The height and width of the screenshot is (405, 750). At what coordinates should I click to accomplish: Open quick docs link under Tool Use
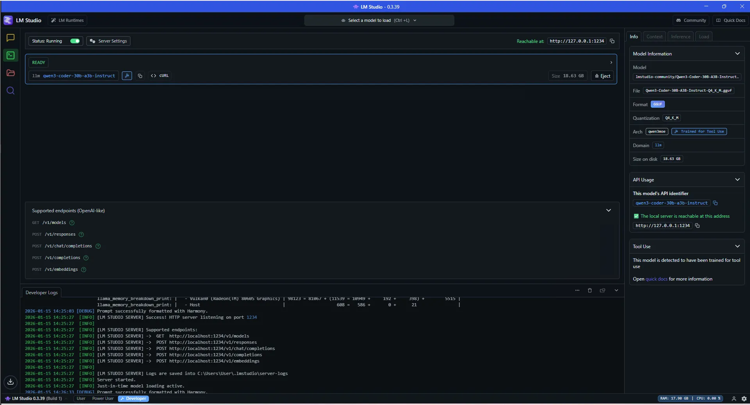(x=656, y=279)
